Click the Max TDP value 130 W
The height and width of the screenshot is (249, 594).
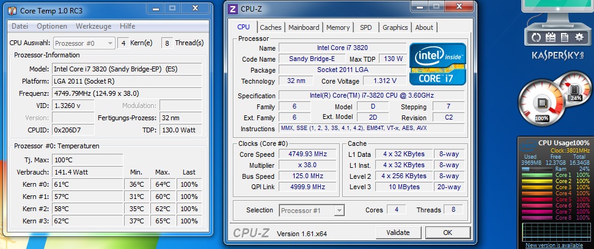[x=392, y=59]
